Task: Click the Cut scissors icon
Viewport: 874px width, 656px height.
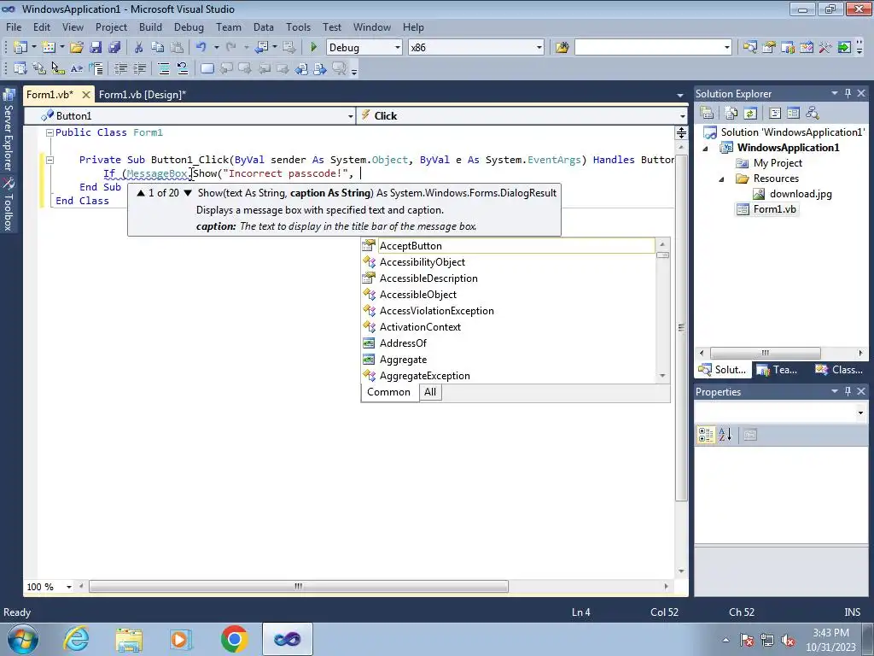Action: pos(139,48)
